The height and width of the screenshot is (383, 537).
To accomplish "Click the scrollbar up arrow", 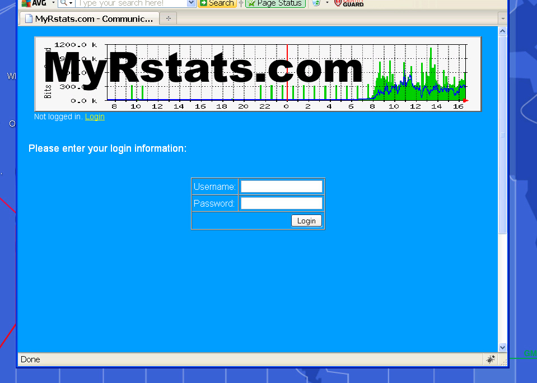I will pos(502,31).
